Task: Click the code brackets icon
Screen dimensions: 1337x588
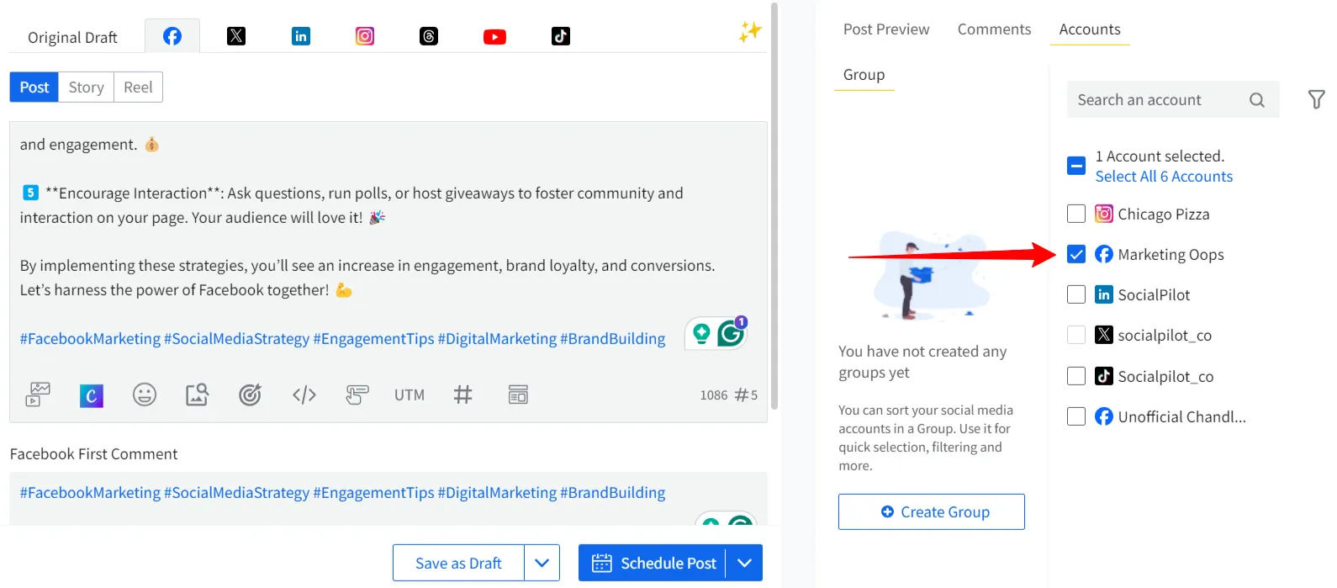Action: click(304, 395)
